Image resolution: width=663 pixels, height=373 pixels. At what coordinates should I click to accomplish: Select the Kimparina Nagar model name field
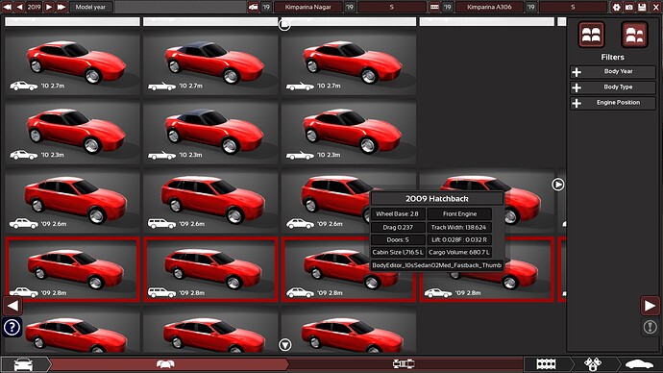[307, 7]
